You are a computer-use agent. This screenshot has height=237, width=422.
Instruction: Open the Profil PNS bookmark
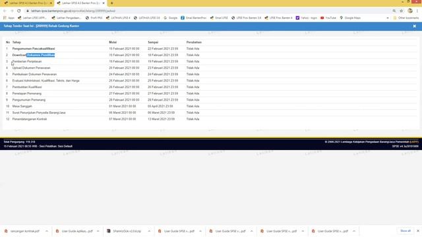click(94, 18)
